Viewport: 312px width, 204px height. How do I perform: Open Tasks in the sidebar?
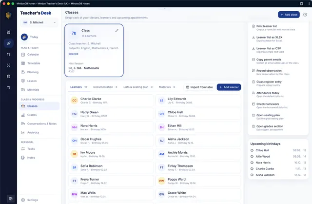pyautogui.click(x=39, y=149)
